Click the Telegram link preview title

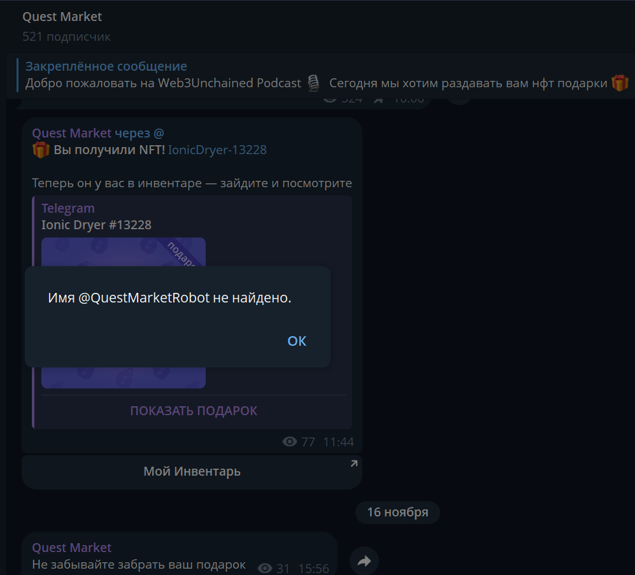tap(68, 208)
